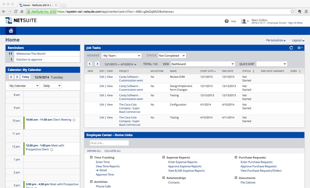This screenshot has height=188, width=310.
Task: Click the browser address bar URL
Action: click(116, 12)
